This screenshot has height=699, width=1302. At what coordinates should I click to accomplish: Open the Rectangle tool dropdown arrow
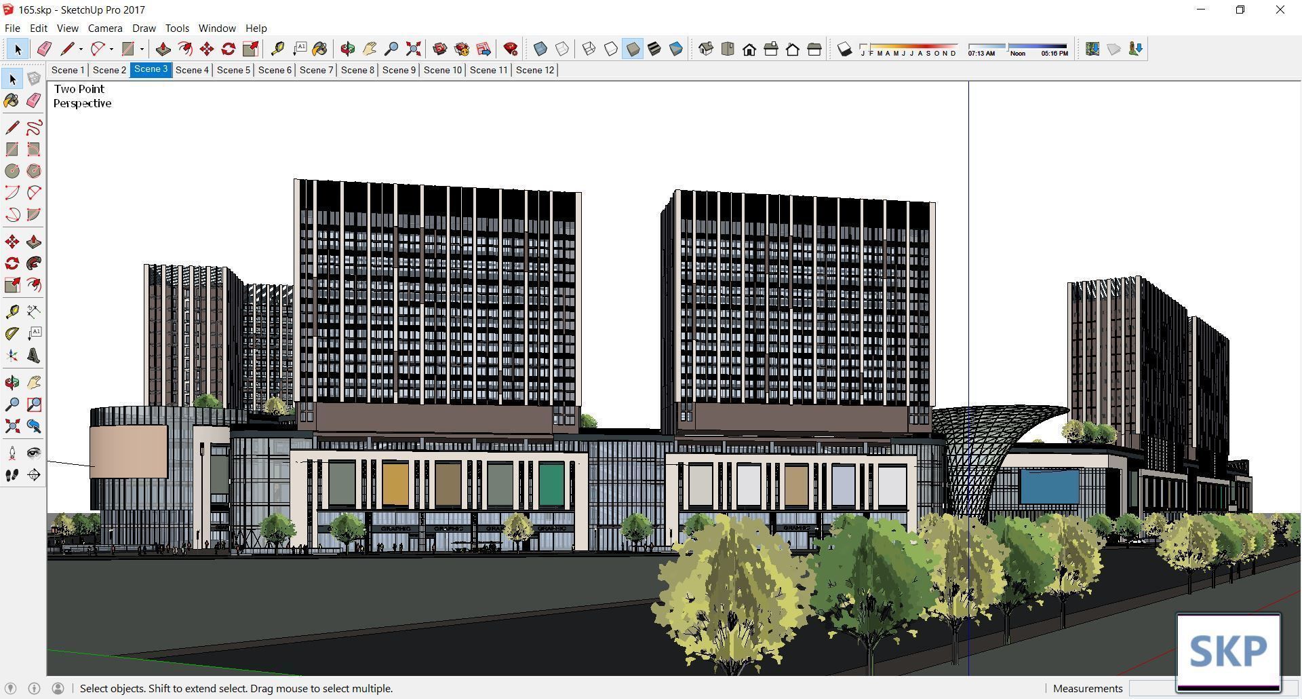click(142, 49)
